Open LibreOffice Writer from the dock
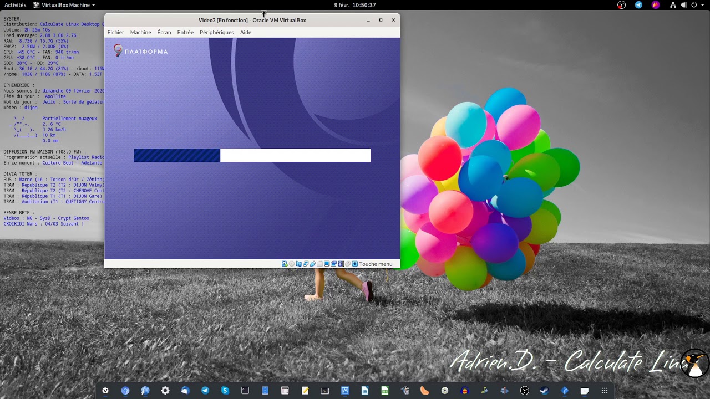The width and height of the screenshot is (710, 399). coord(365,391)
